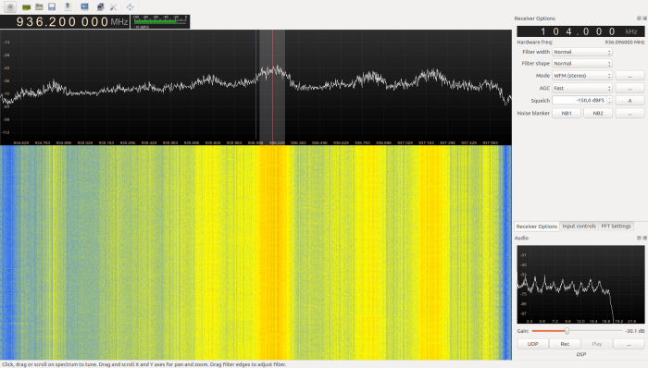Image resolution: width=648 pixels, height=368 pixels.
Task: Toggle the NB2 noise blanker
Action: (x=598, y=113)
